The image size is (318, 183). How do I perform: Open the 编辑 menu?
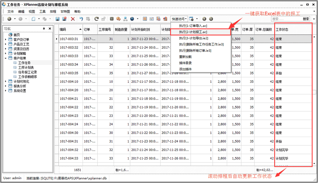pyautogui.click(x=21, y=12)
